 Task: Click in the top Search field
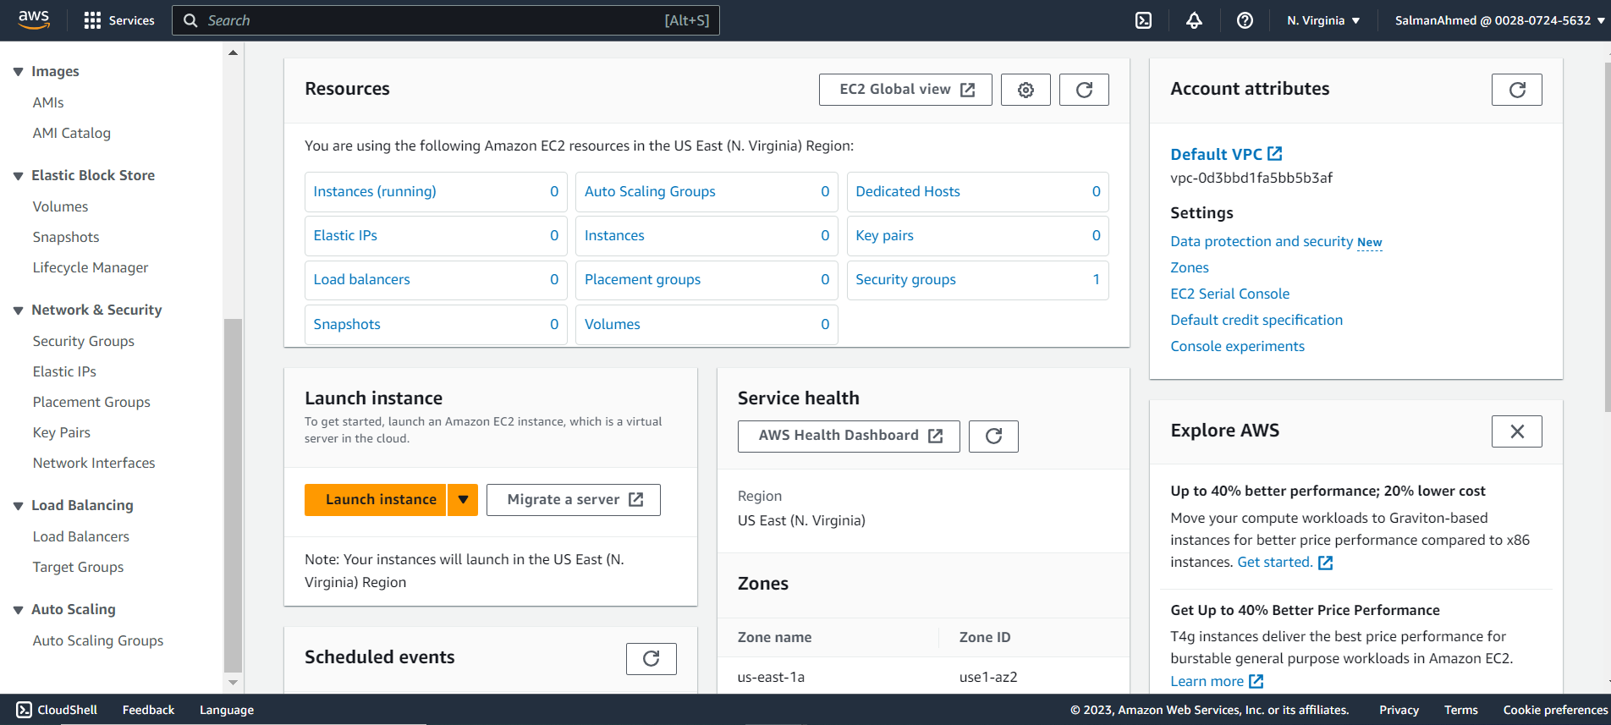tap(446, 20)
